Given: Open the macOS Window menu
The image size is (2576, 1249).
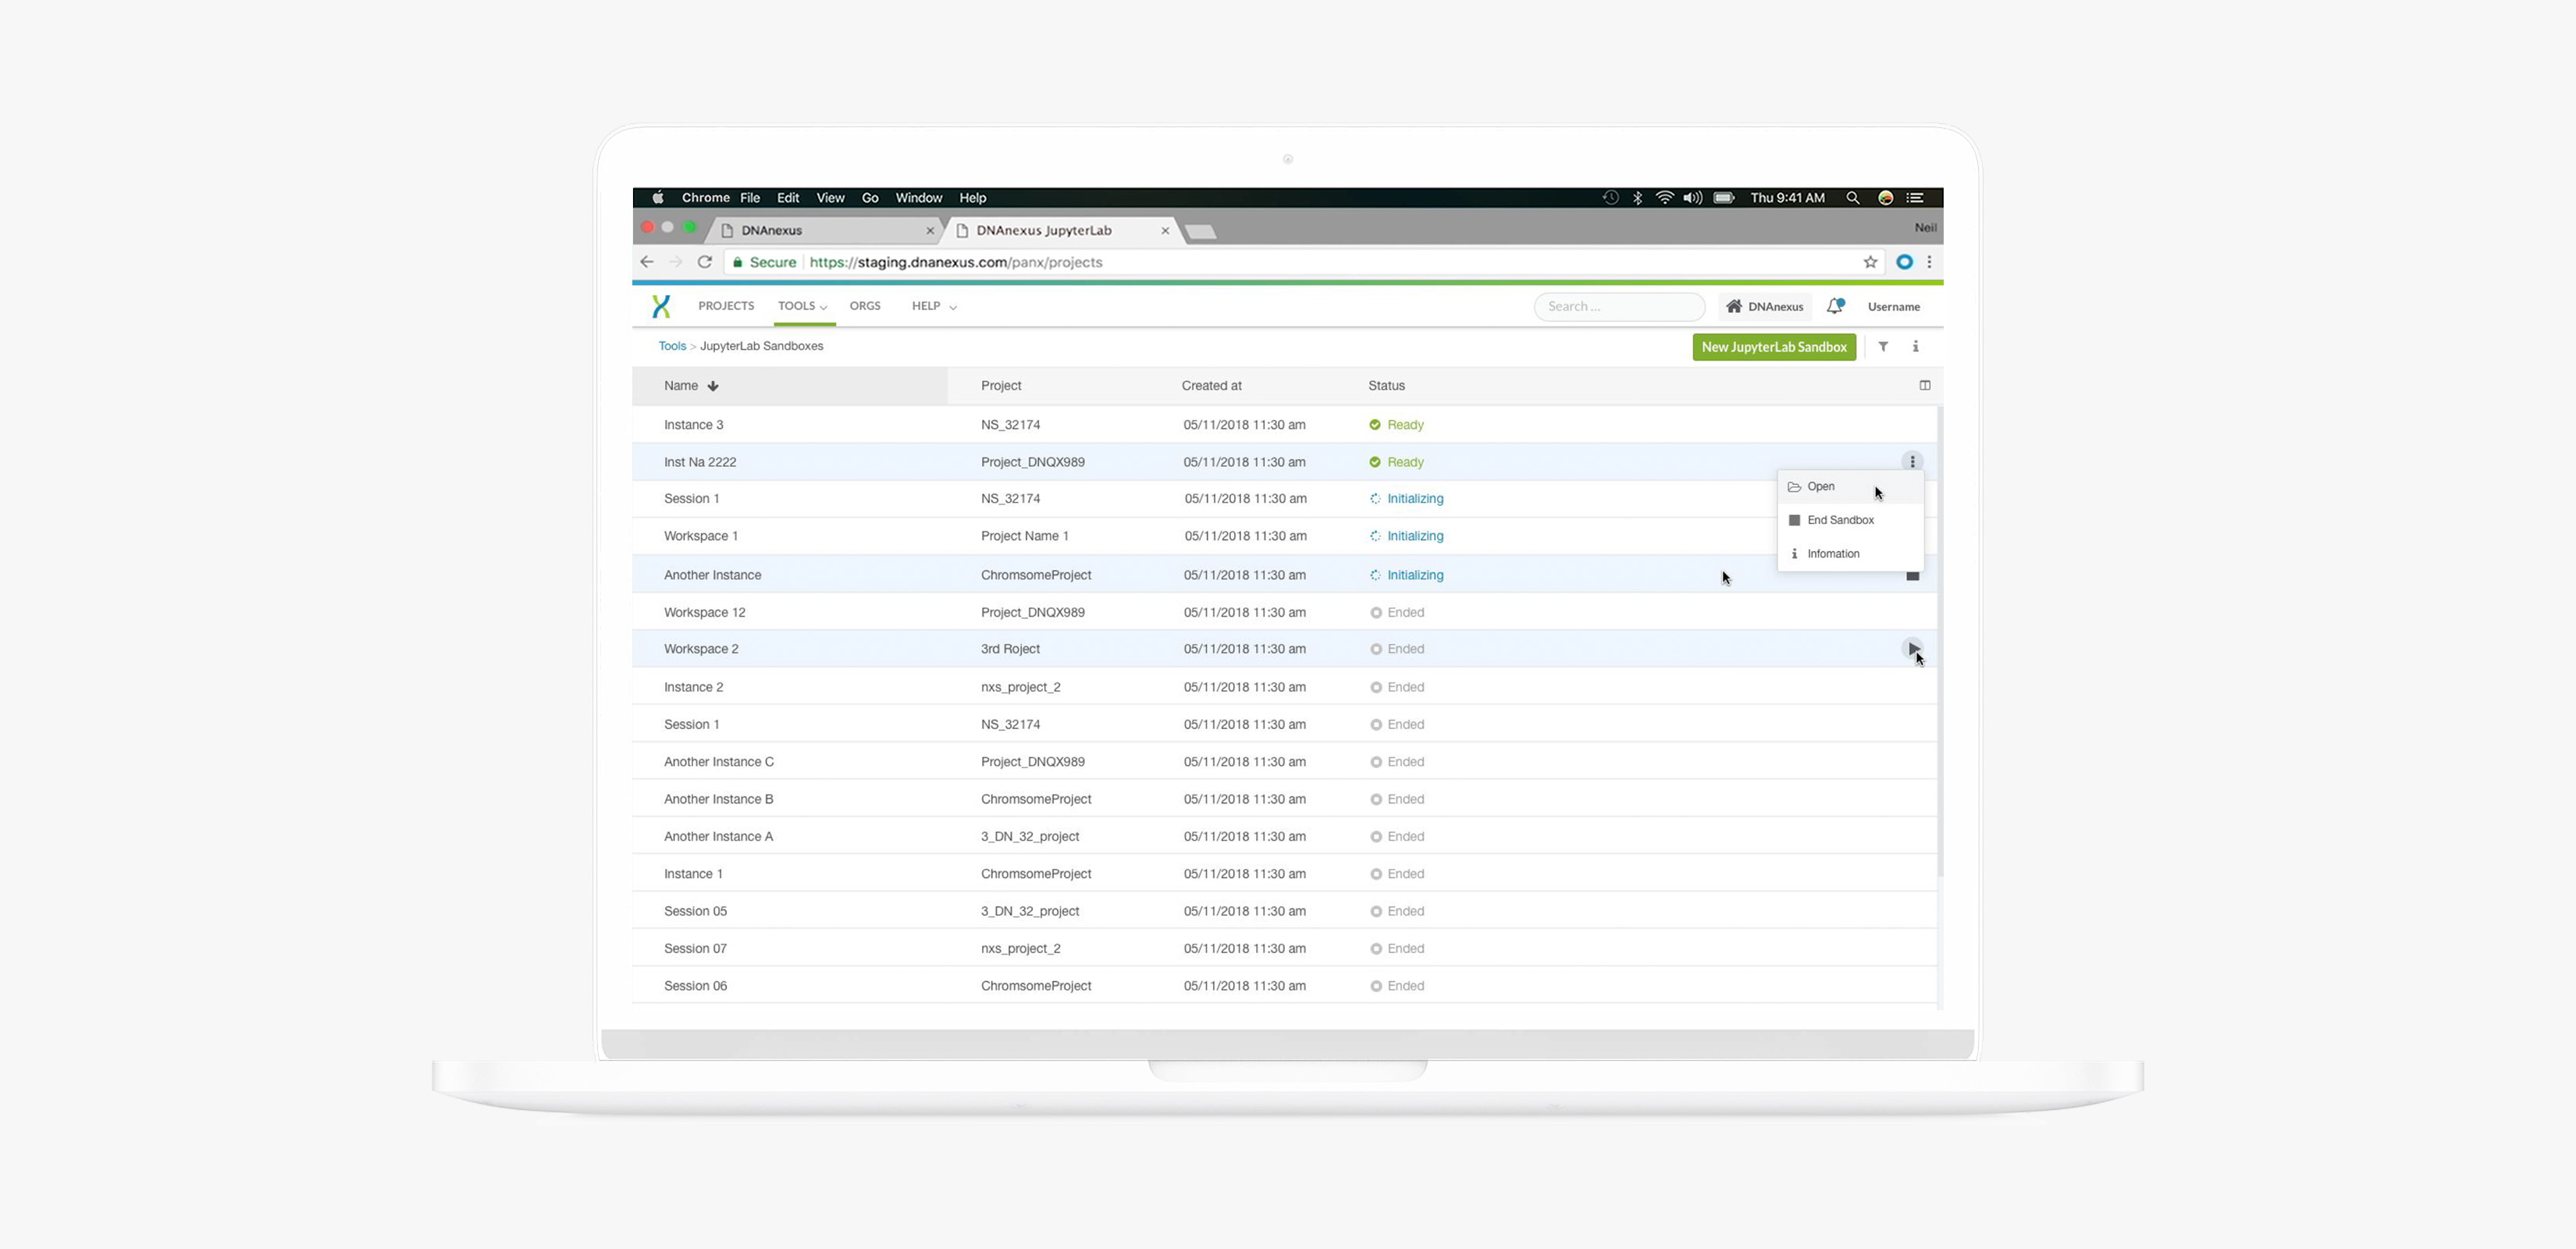Looking at the screenshot, I should [918, 198].
